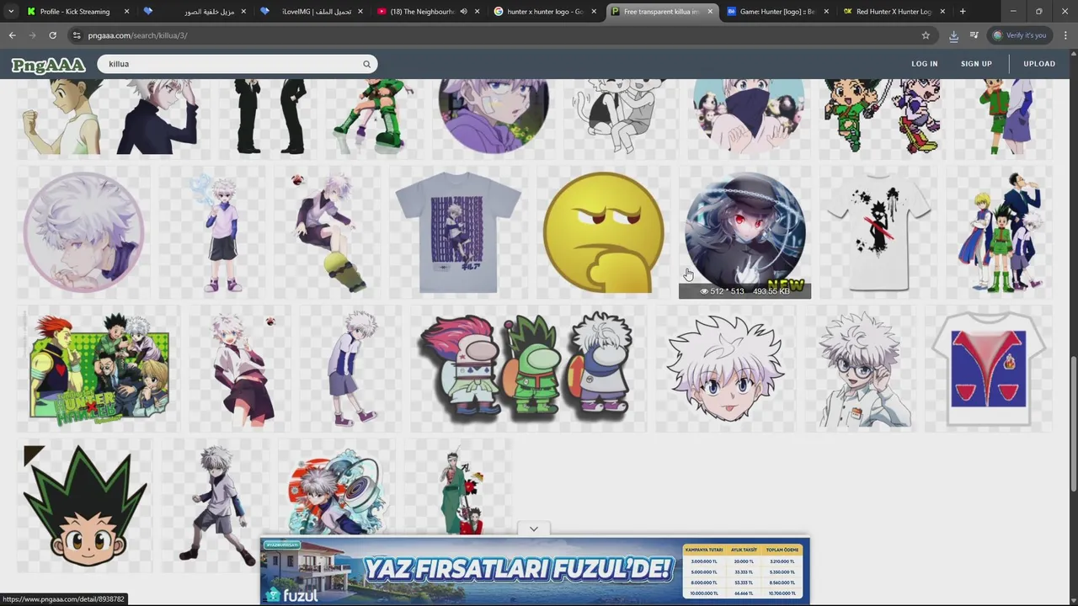Close the Profile - Kick Streaming tab
Screen dimensions: 1078x606
[126, 12]
